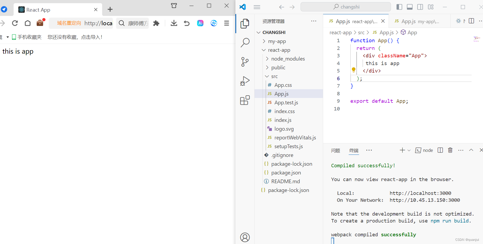Open Source Control view in VS Code

tap(245, 62)
